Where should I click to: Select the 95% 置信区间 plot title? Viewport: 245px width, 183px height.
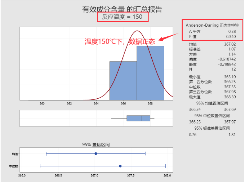coord(96,144)
